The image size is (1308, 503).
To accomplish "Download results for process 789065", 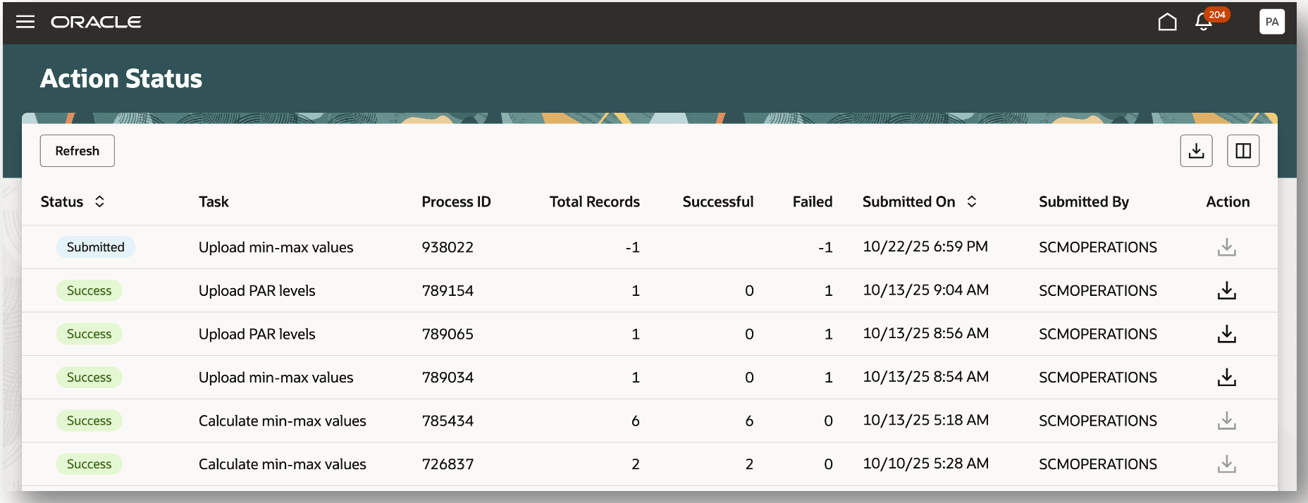I will point(1226,334).
